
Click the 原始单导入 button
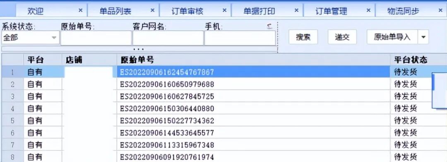[392, 37]
